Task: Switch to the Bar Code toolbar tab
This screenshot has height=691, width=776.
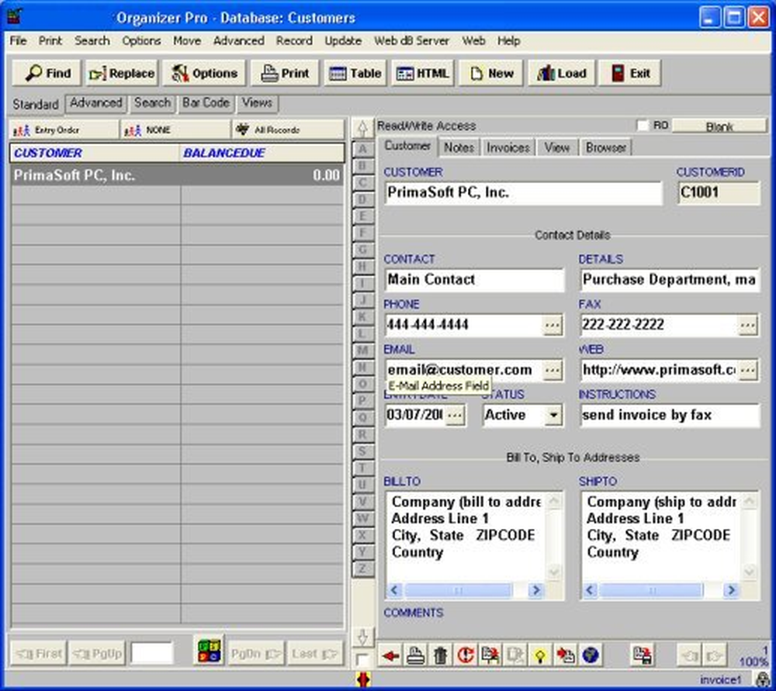Action: (x=206, y=103)
